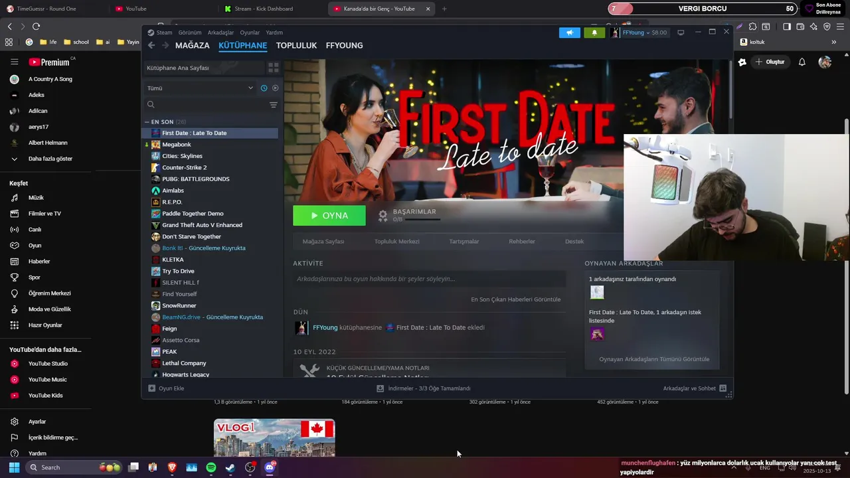
Task: Open Brave extensions puzzle icon
Action: 752,27
